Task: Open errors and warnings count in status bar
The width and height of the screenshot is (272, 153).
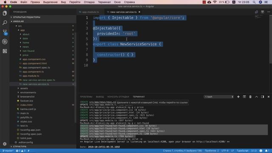Action: coord(21,151)
